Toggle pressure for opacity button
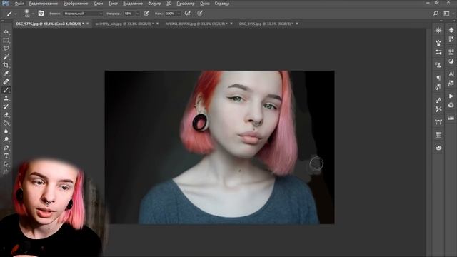457x257 pixels. (x=146, y=14)
